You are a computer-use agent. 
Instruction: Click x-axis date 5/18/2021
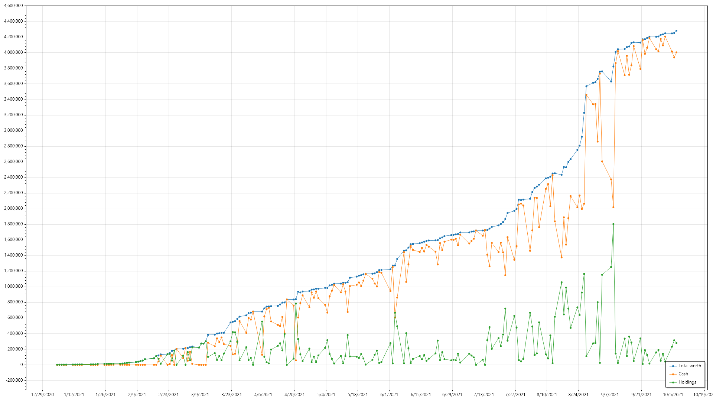coord(358,395)
